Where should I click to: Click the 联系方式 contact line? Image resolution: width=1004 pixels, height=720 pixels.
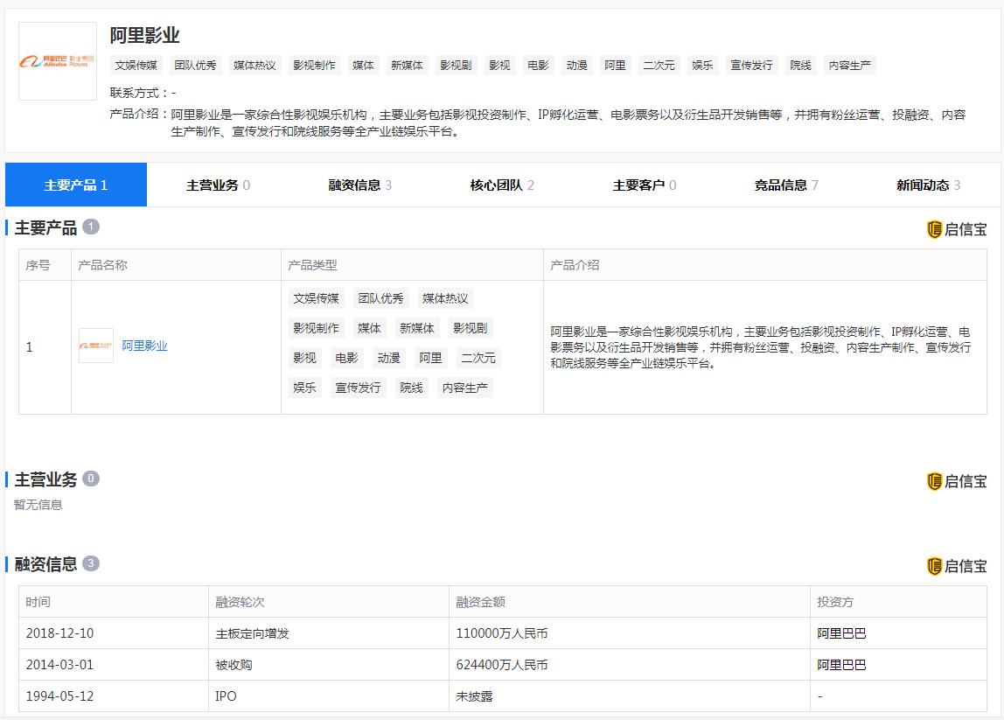click(143, 93)
